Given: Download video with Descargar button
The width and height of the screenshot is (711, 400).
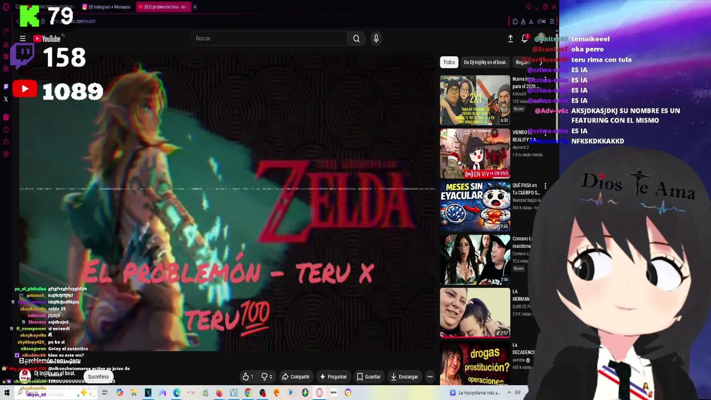Looking at the screenshot, I should tap(404, 377).
